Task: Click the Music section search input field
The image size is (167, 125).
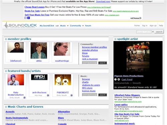Action: [90, 95]
